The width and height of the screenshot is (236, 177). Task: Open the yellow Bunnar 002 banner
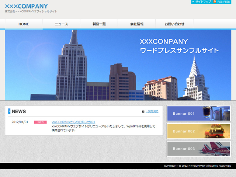point(199,131)
